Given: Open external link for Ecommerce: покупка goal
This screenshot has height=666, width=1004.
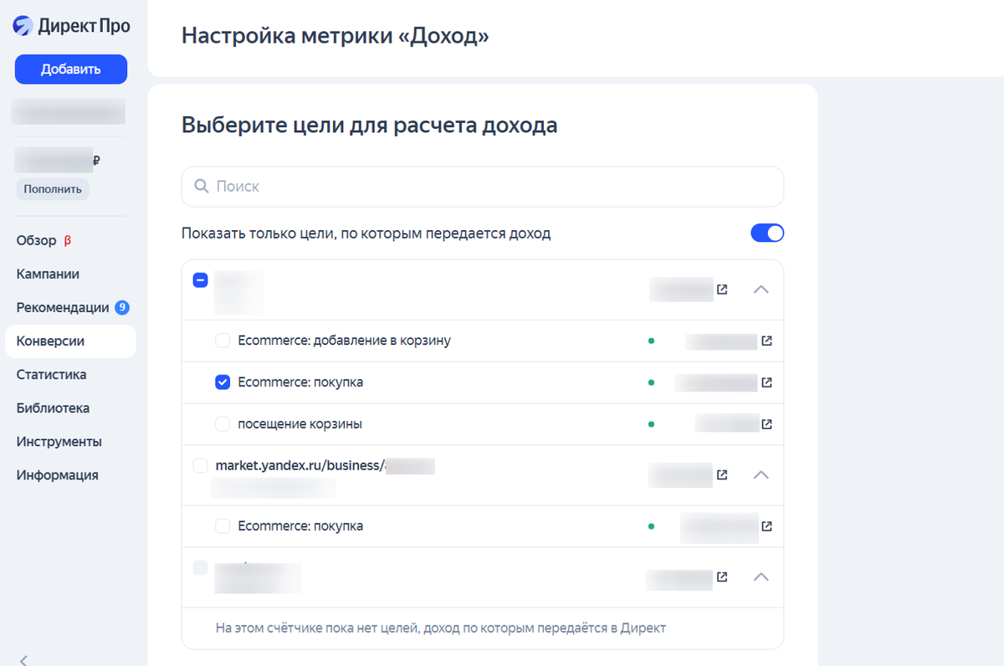Looking at the screenshot, I should pyautogui.click(x=767, y=382).
